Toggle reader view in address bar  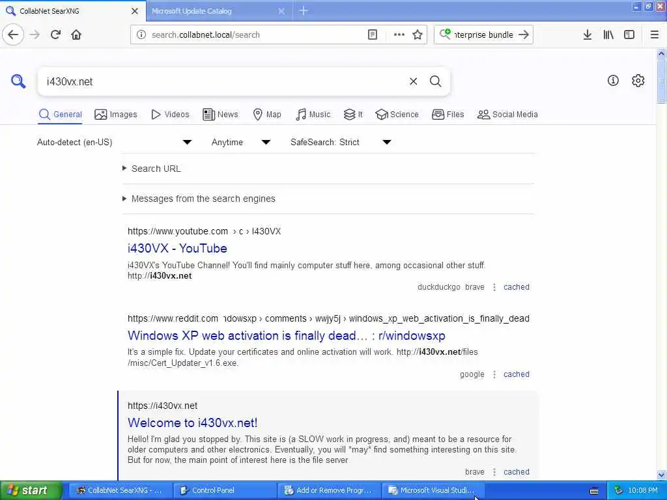[x=372, y=35]
